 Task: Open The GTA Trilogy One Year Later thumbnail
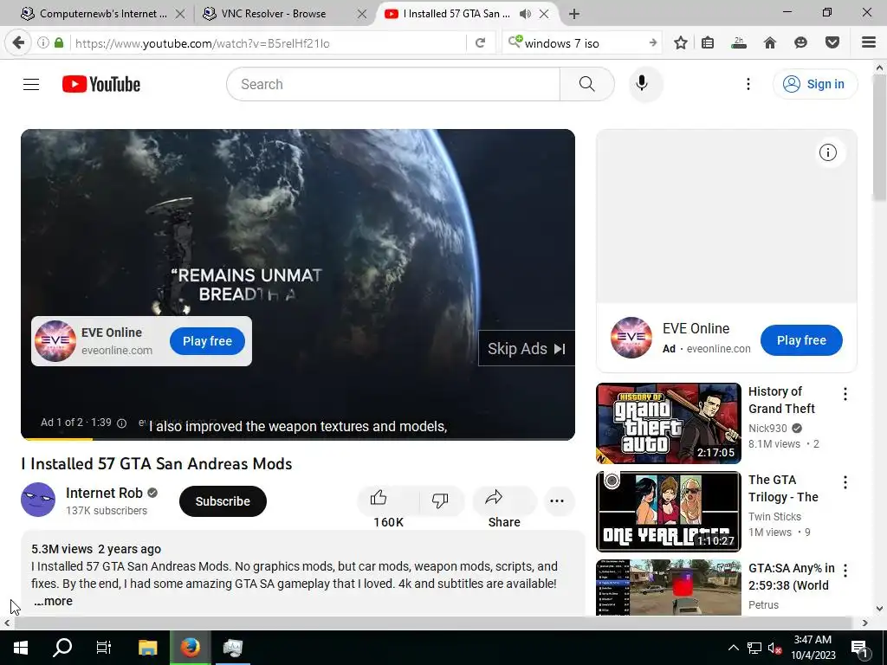click(x=669, y=512)
